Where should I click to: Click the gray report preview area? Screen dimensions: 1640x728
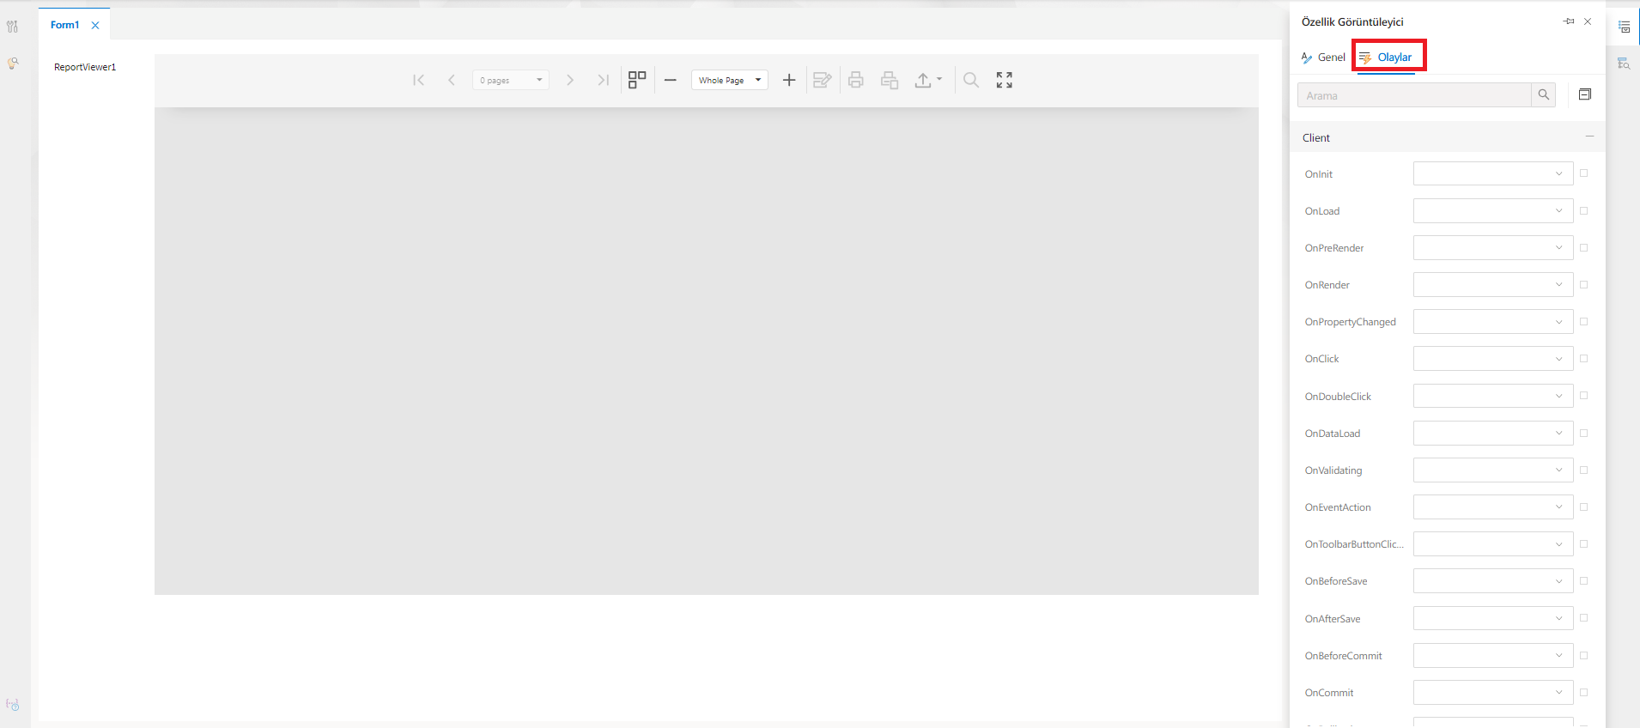pyautogui.click(x=707, y=351)
